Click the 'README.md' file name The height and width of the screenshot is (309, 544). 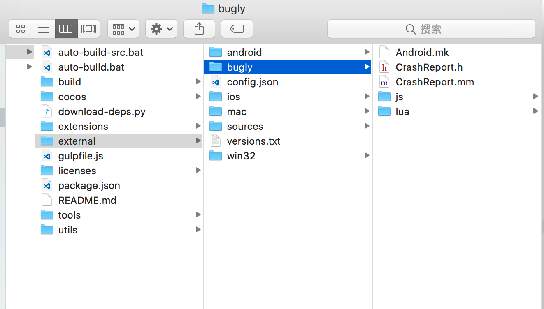87,201
